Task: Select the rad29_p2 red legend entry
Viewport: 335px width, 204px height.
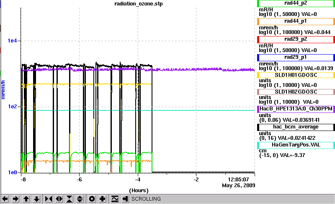Action: (x=296, y=39)
